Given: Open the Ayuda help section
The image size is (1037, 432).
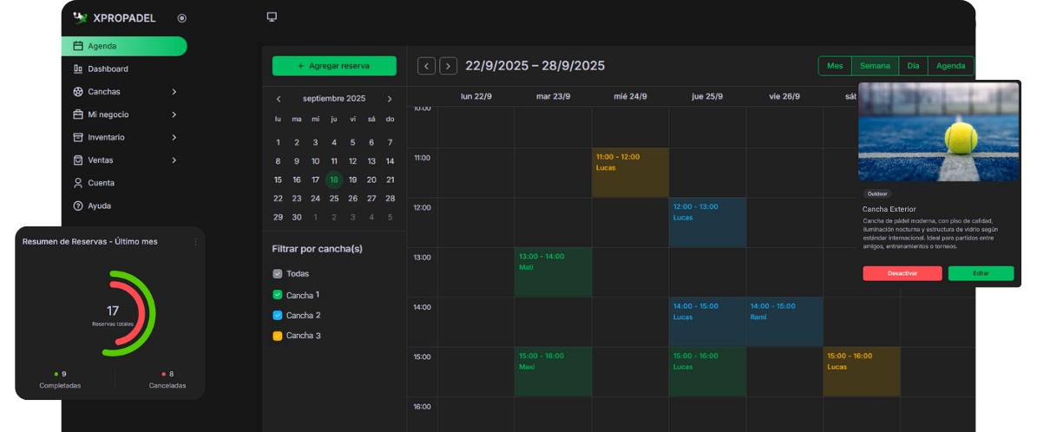Looking at the screenshot, I should (99, 206).
